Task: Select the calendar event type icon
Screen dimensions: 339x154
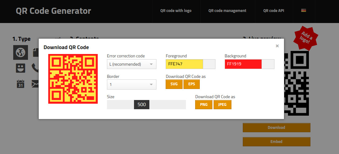Action: tap(21, 84)
